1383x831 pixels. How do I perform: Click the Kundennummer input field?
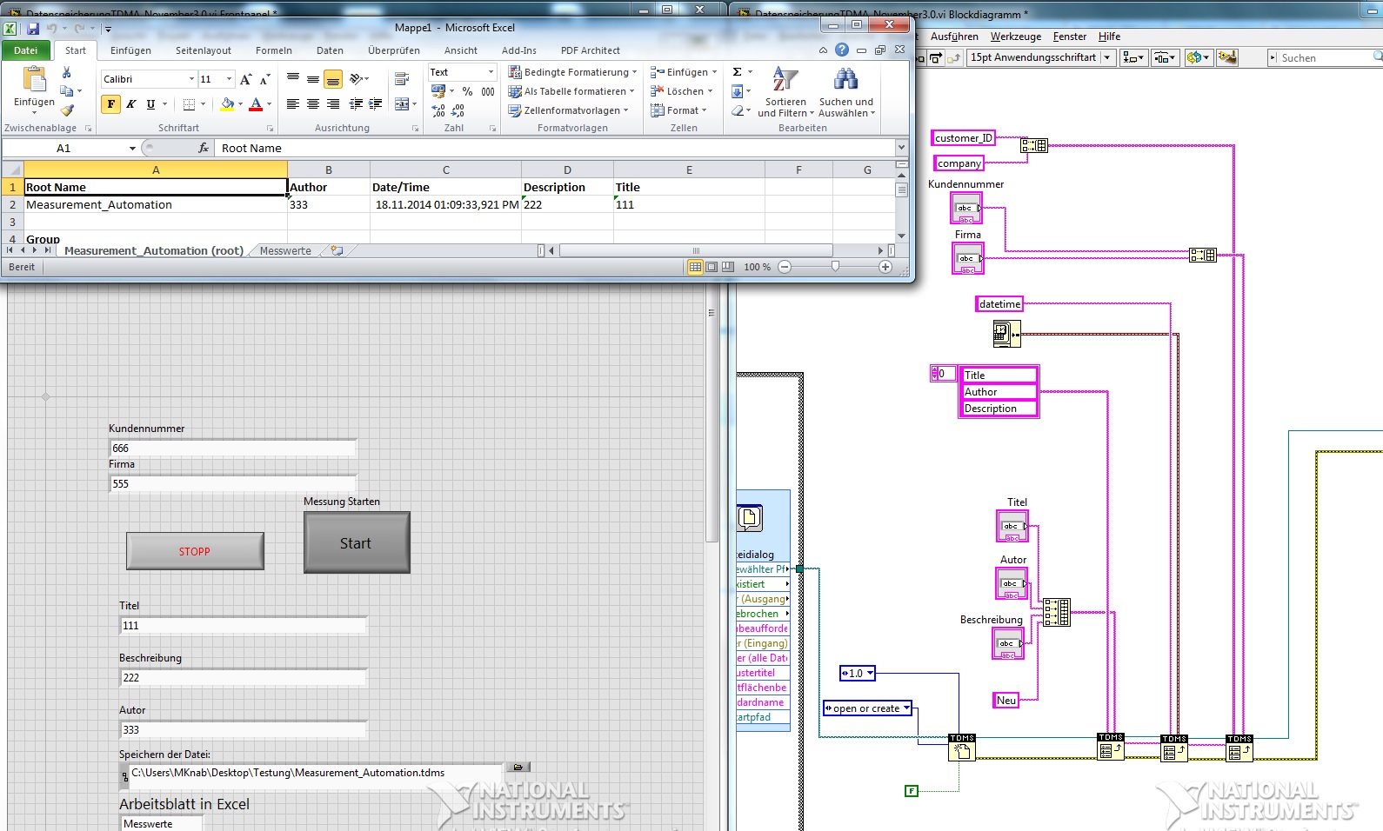point(233,448)
